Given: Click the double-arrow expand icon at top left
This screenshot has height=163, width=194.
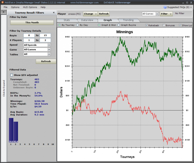Looking at the screenshot, I should point(3,12).
